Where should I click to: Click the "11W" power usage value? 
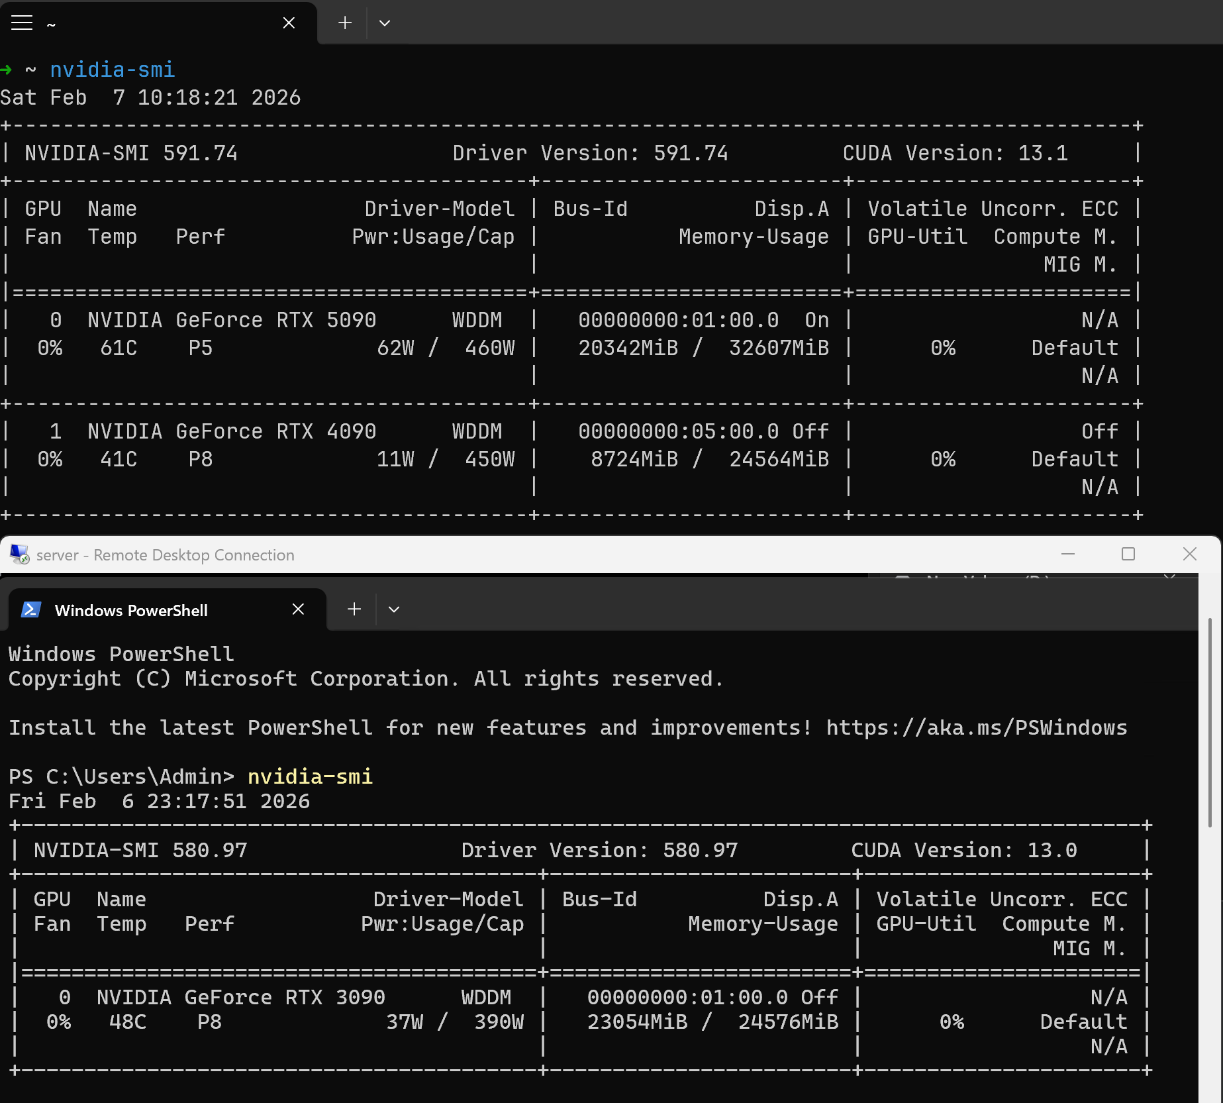point(396,460)
